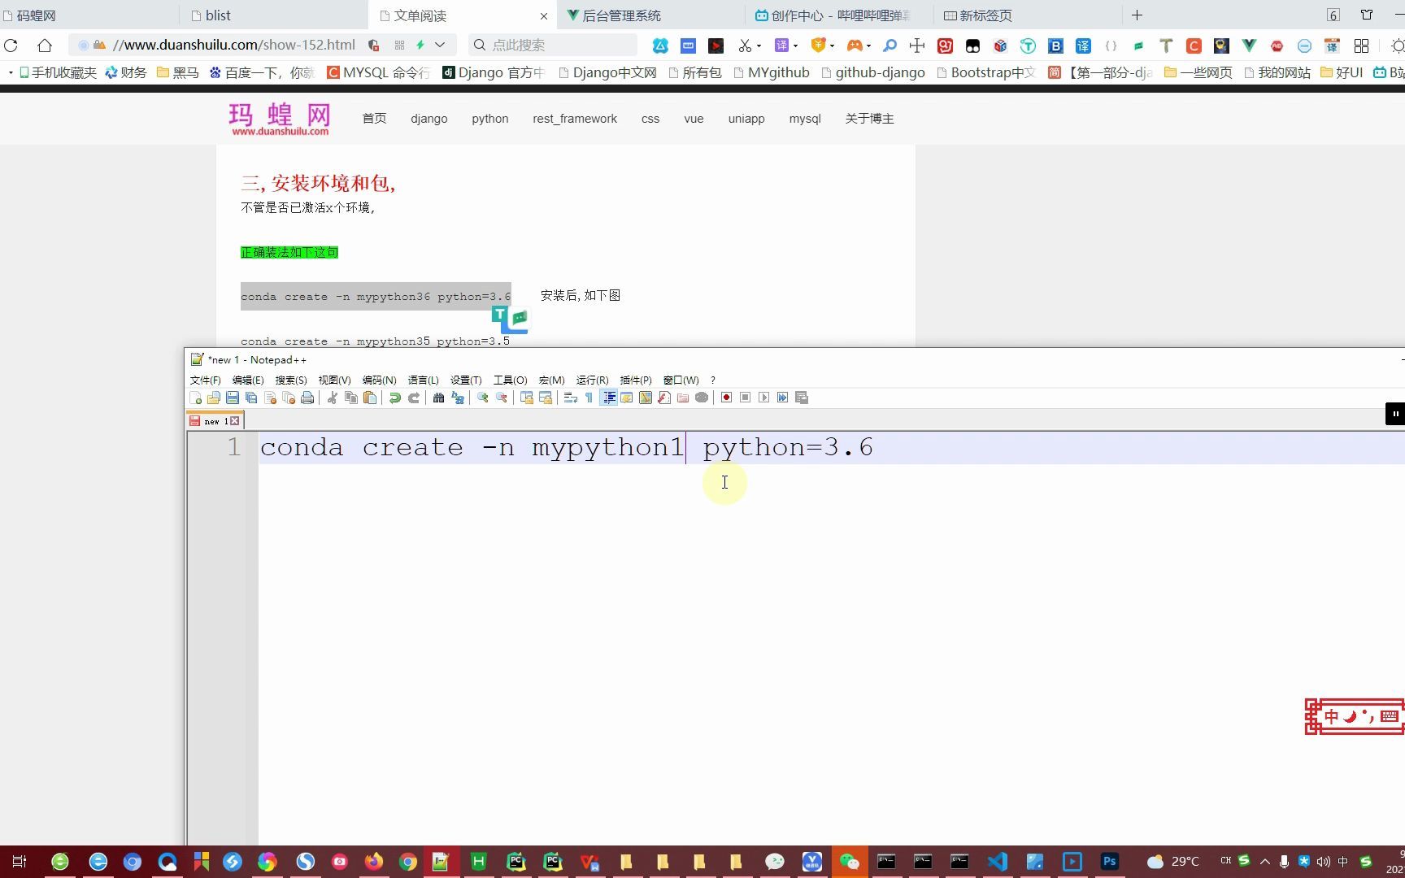Open the 一些网页 bookmark folder
The height and width of the screenshot is (878, 1405).
1198,73
